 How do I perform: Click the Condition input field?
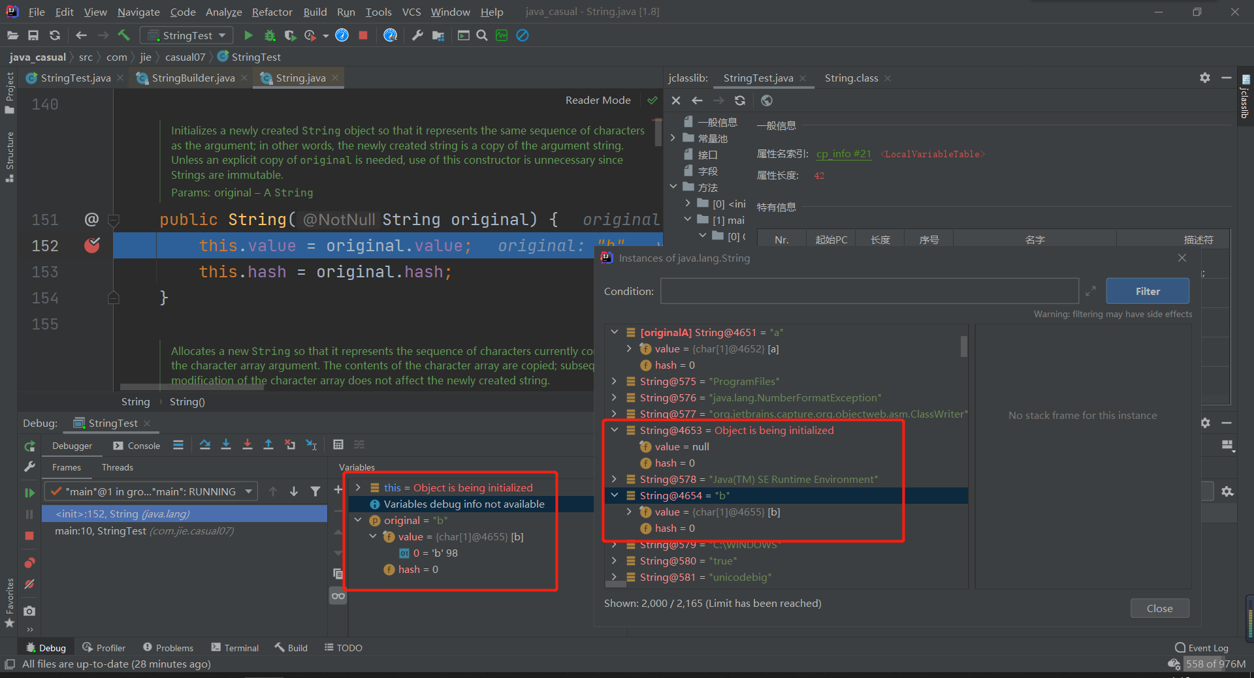869,291
